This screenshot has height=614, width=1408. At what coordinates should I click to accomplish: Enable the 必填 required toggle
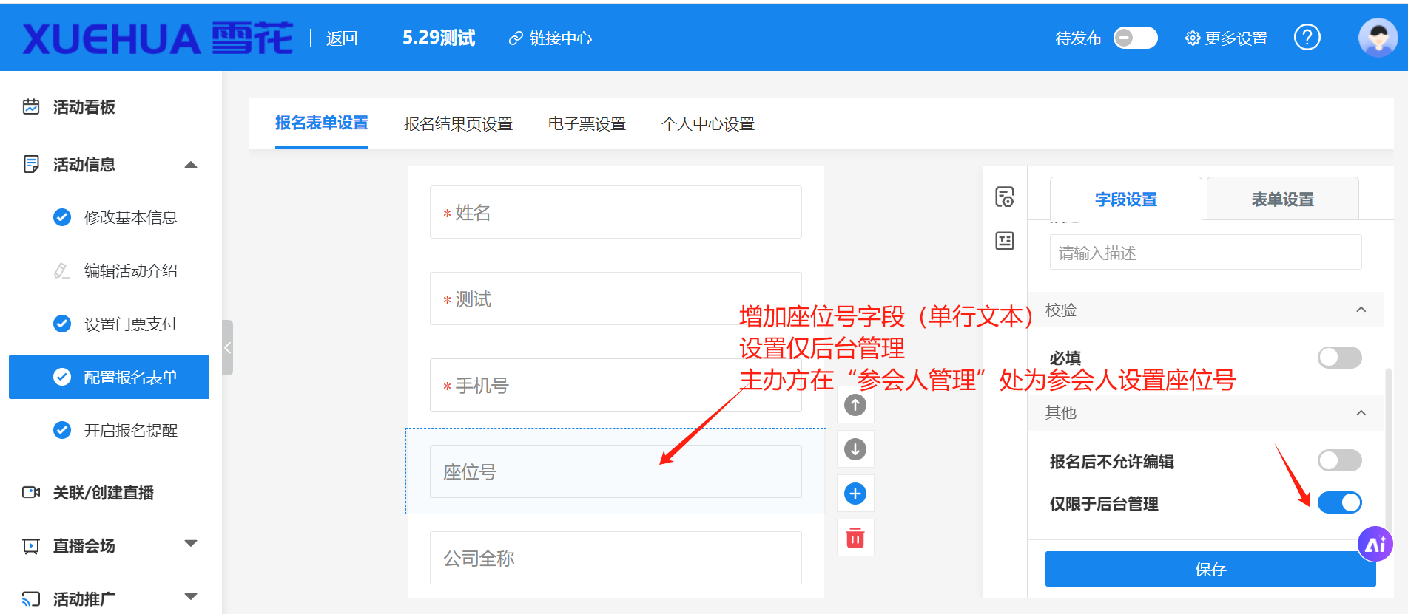(1339, 358)
